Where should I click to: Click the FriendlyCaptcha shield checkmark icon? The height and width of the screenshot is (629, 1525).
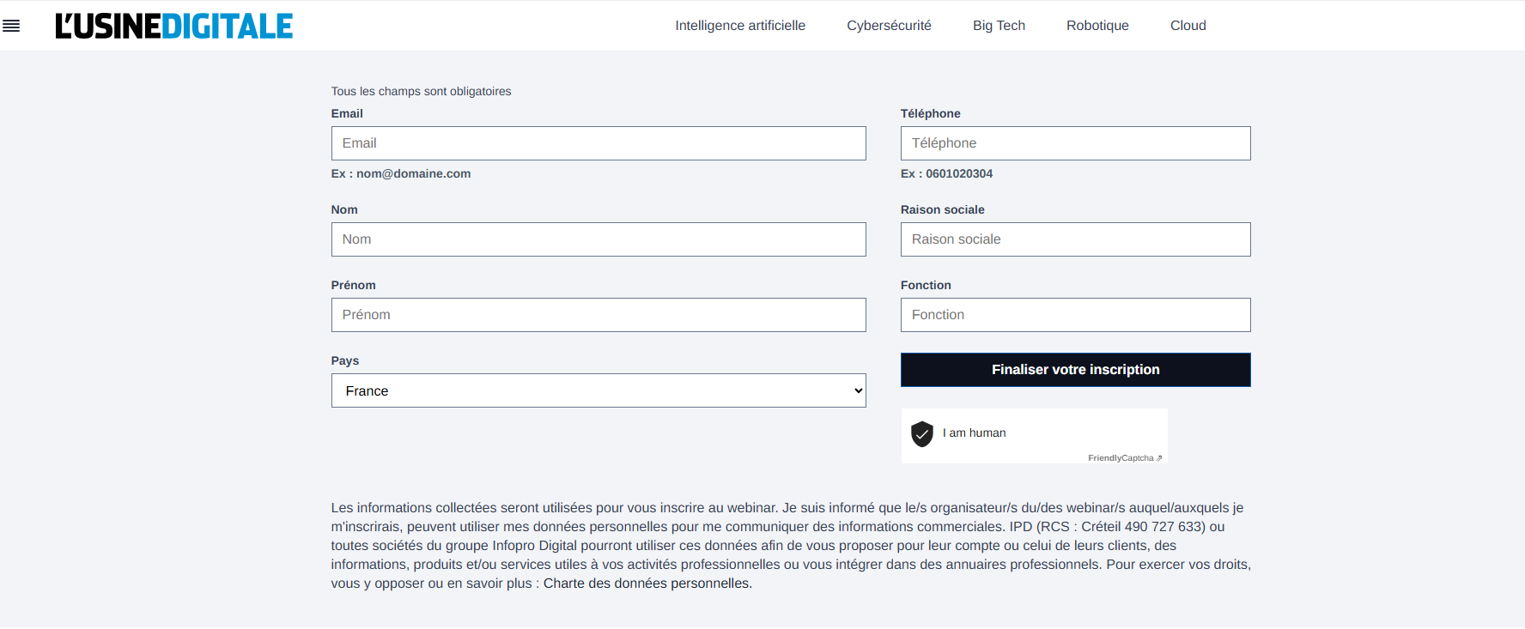(x=922, y=434)
